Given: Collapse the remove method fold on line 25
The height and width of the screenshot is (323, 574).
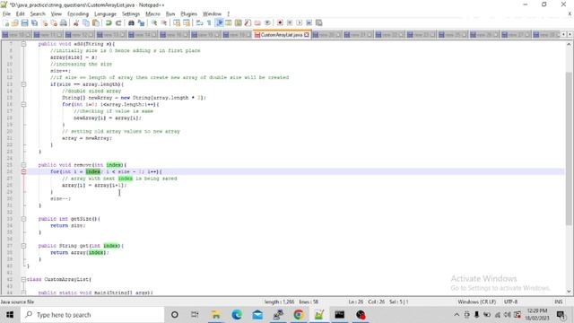Looking at the screenshot, I should pyautogui.click(x=23, y=165).
